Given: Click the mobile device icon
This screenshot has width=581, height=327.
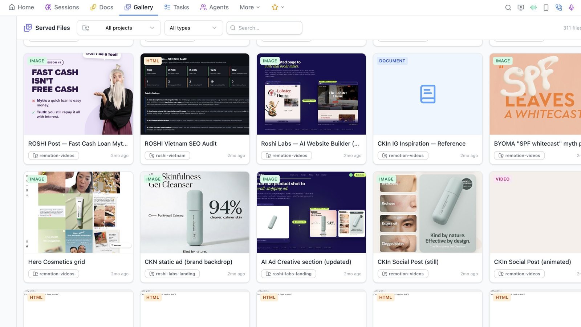Looking at the screenshot, I should tap(546, 7).
